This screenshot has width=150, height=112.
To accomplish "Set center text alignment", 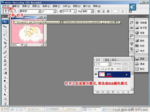I will point(103,11).
